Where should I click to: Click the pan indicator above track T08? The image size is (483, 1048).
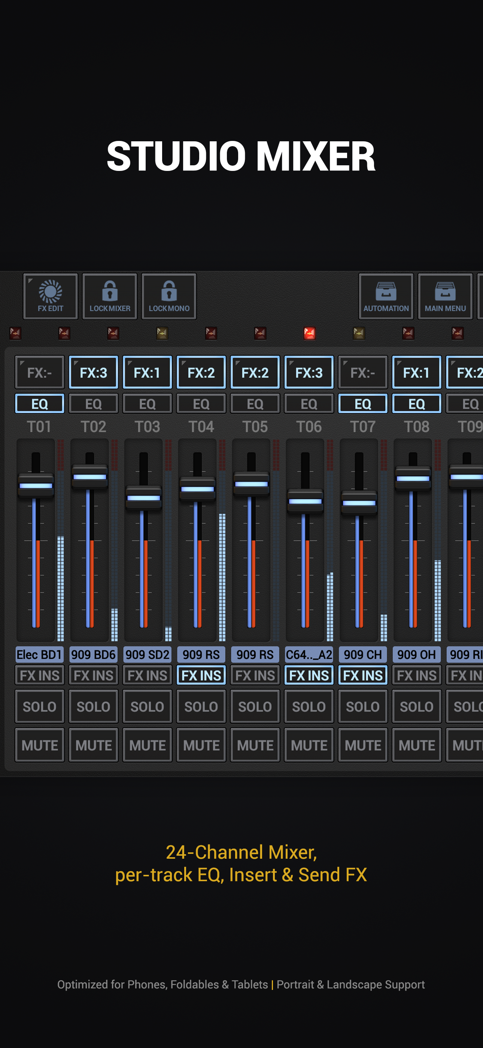tap(408, 334)
